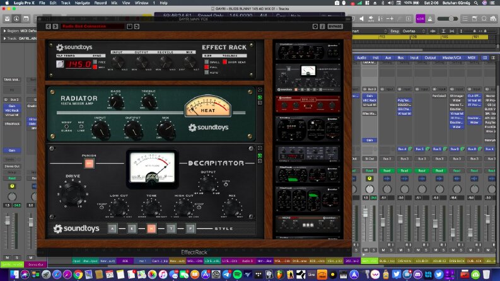The height and width of the screenshot is (281, 500).
Task: Click Radiator module top options icon
Action: coord(260,90)
